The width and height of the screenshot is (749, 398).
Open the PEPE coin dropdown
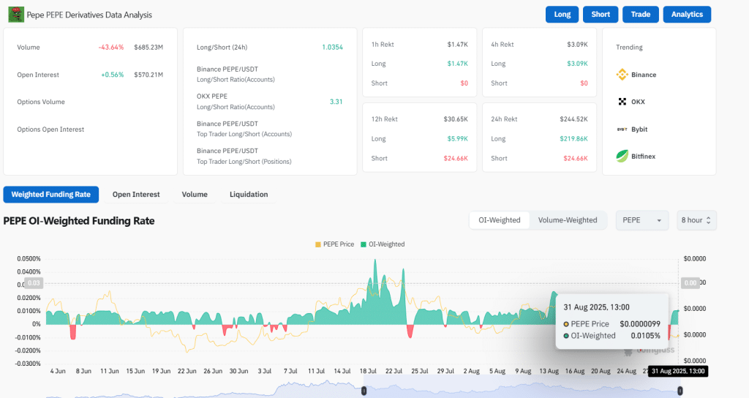[x=642, y=220]
